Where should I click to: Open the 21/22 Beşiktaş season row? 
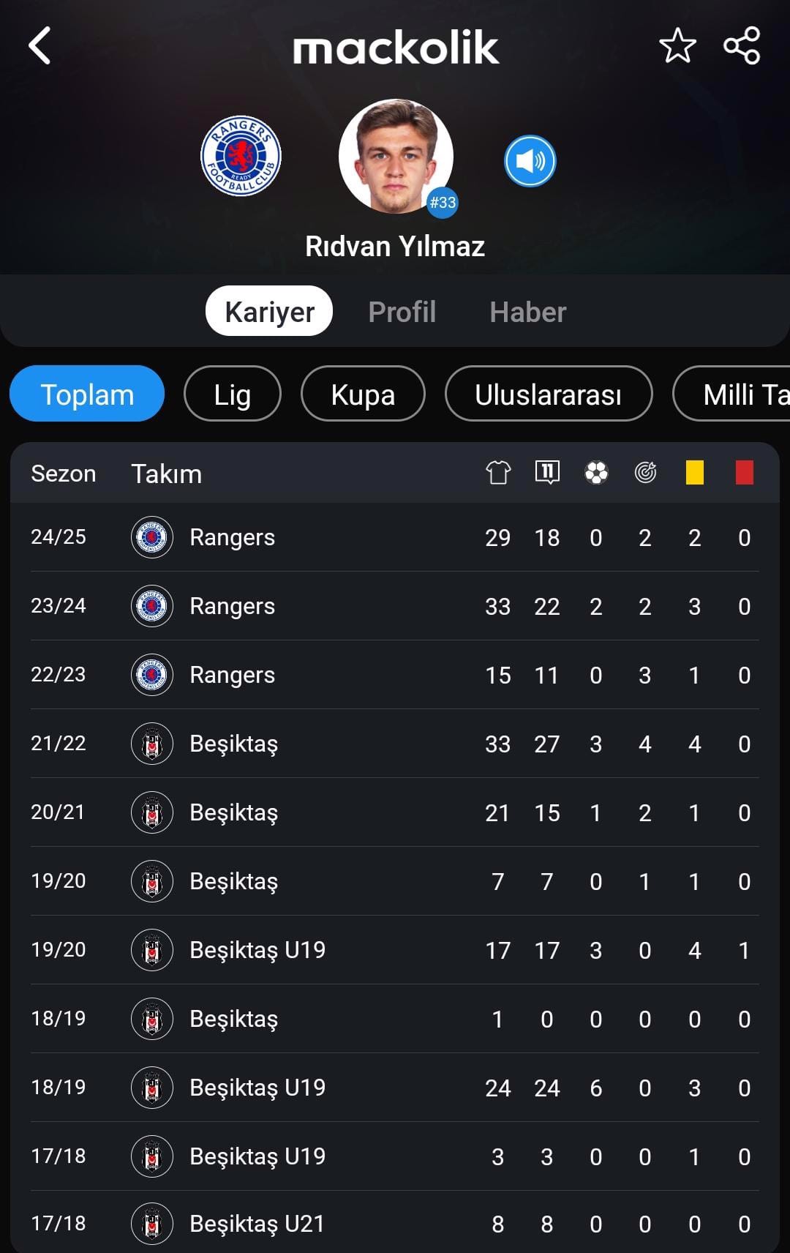(395, 744)
